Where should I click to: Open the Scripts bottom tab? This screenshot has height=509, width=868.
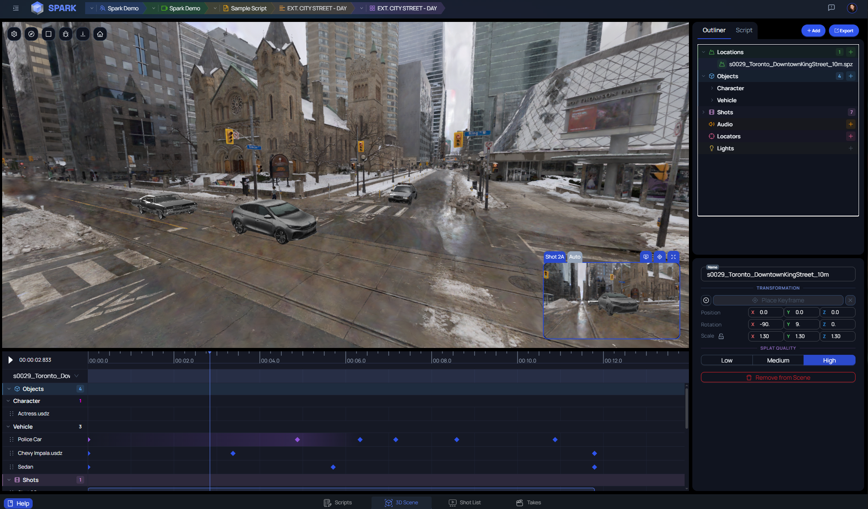[x=338, y=503]
